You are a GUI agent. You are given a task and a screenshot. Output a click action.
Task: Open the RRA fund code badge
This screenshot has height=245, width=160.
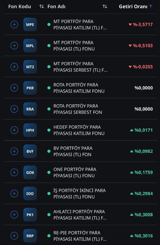point(30,109)
